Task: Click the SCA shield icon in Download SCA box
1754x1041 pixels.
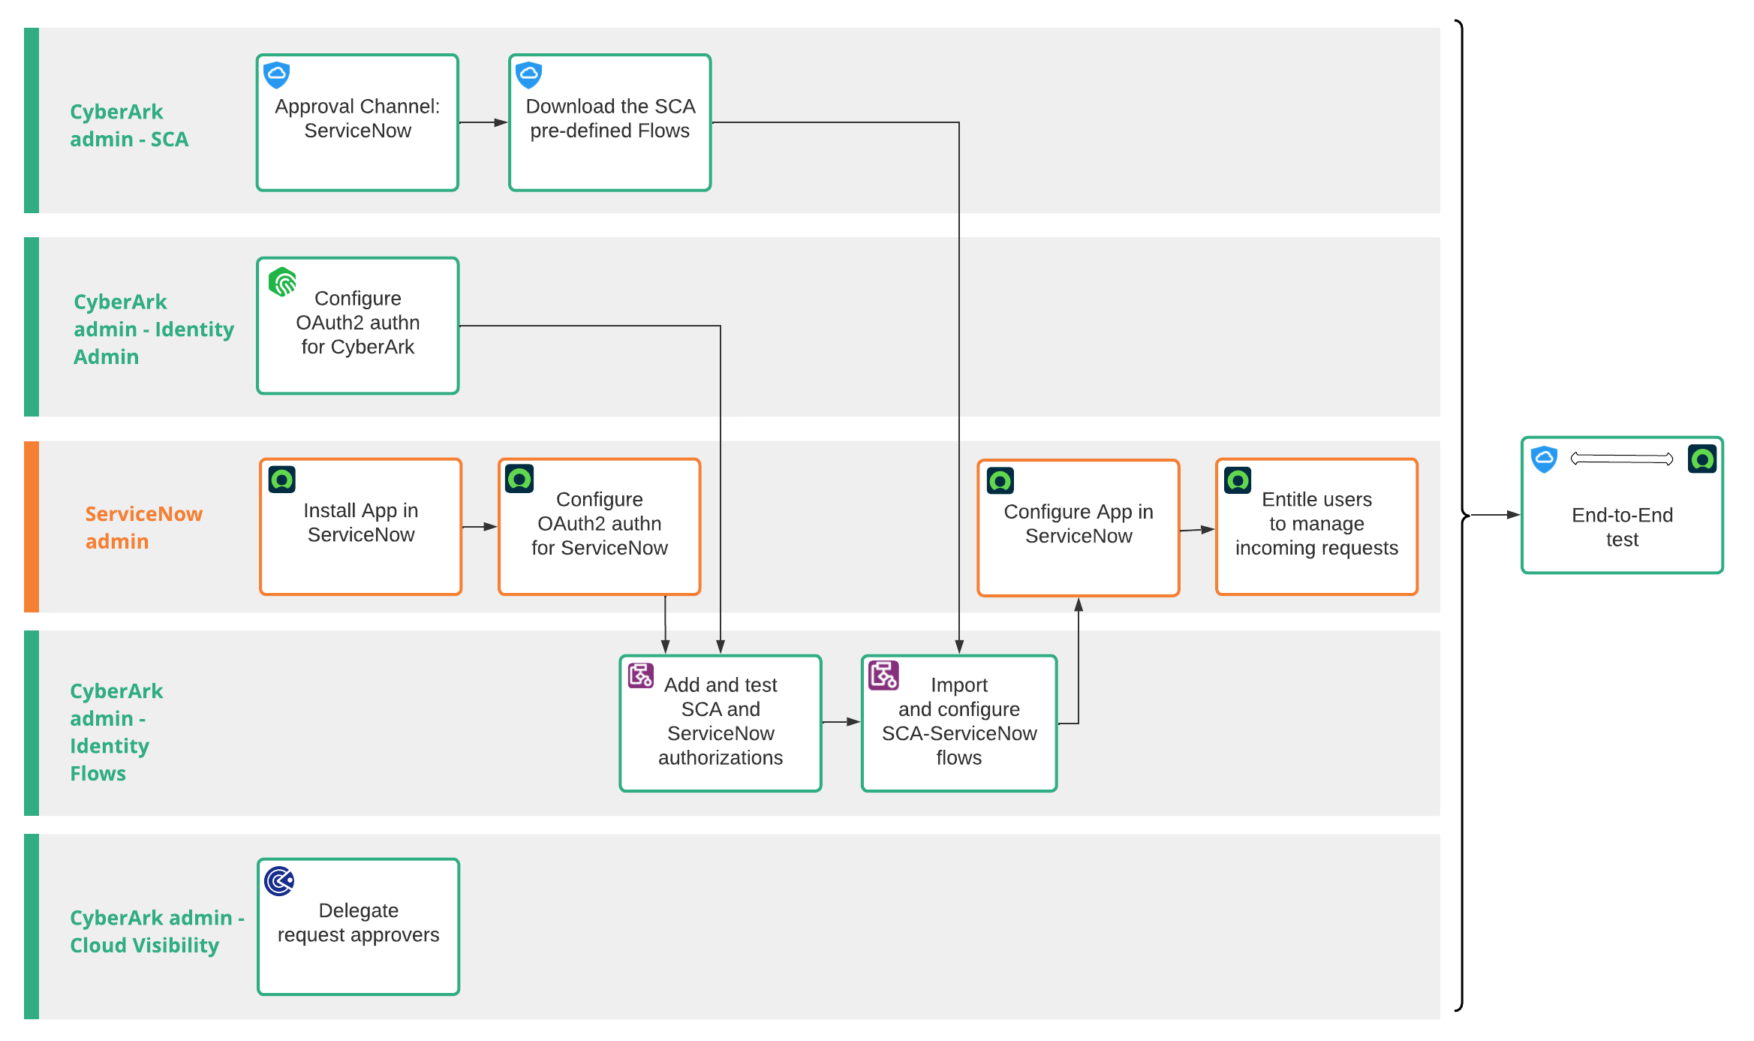Action: pyautogui.click(x=529, y=75)
